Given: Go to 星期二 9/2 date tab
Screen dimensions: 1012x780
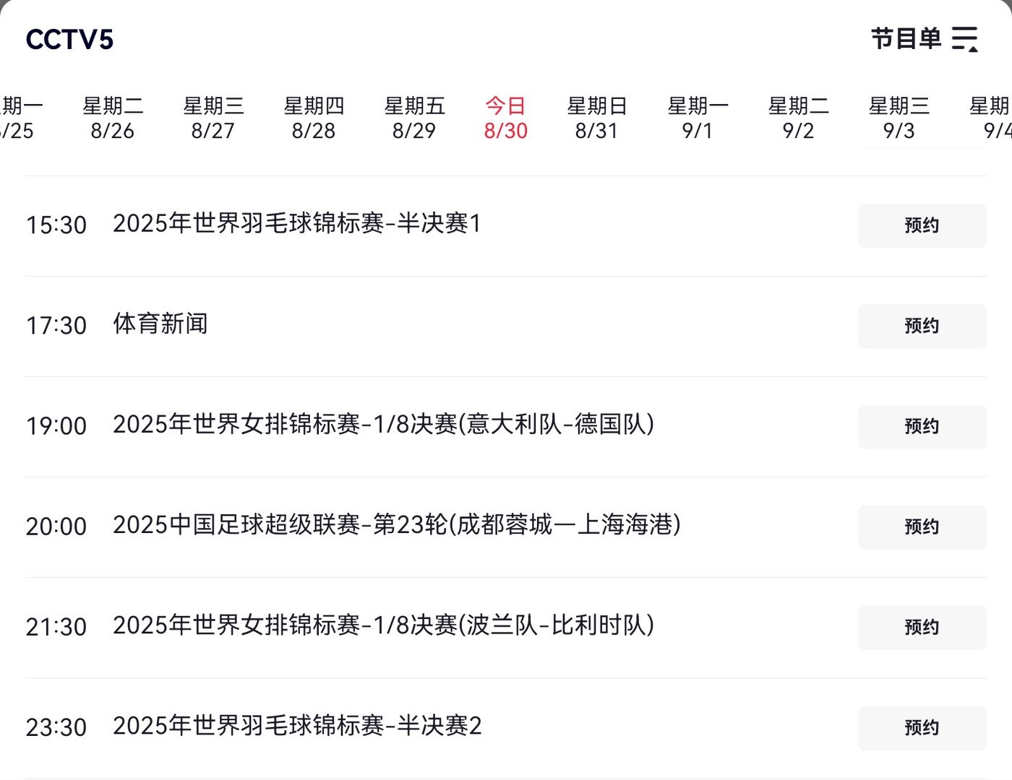Looking at the screenshot, I should [x=798, y=118].
